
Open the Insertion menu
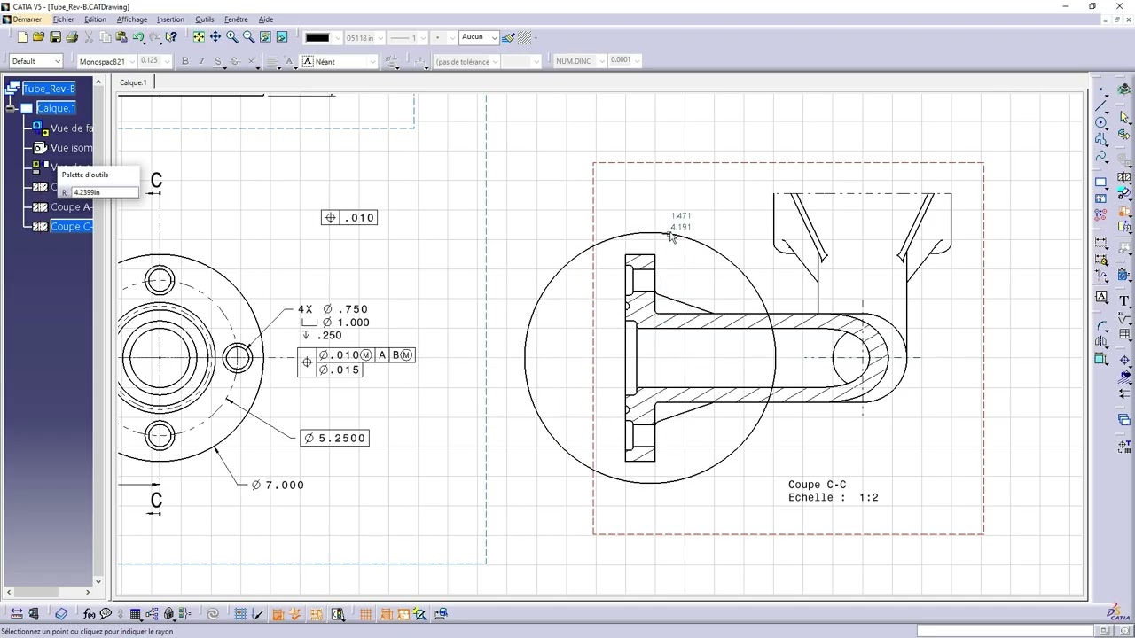(x=170, y=19)
